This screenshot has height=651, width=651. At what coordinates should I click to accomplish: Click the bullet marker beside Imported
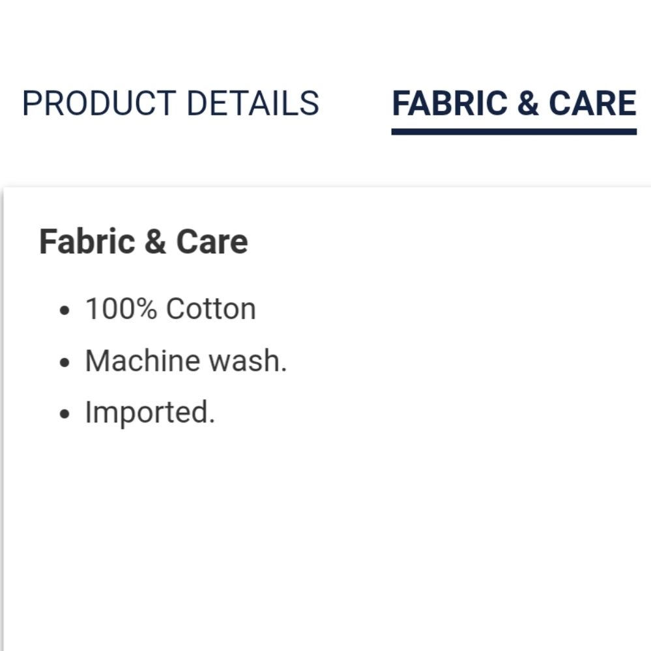click(63, 413)
